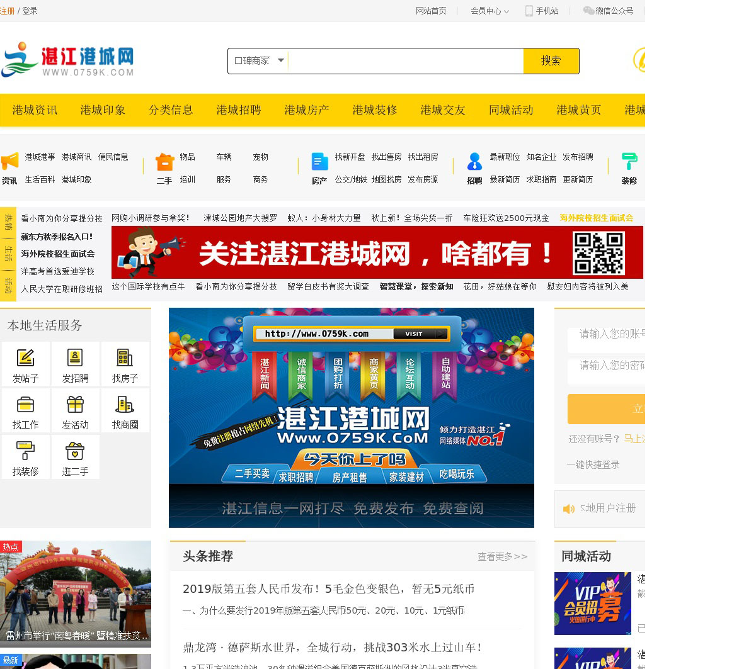Click 查看更多>> in 头条推荐
Image resolution: width=756 pixels, height=669 pixels.
(502, 556)
